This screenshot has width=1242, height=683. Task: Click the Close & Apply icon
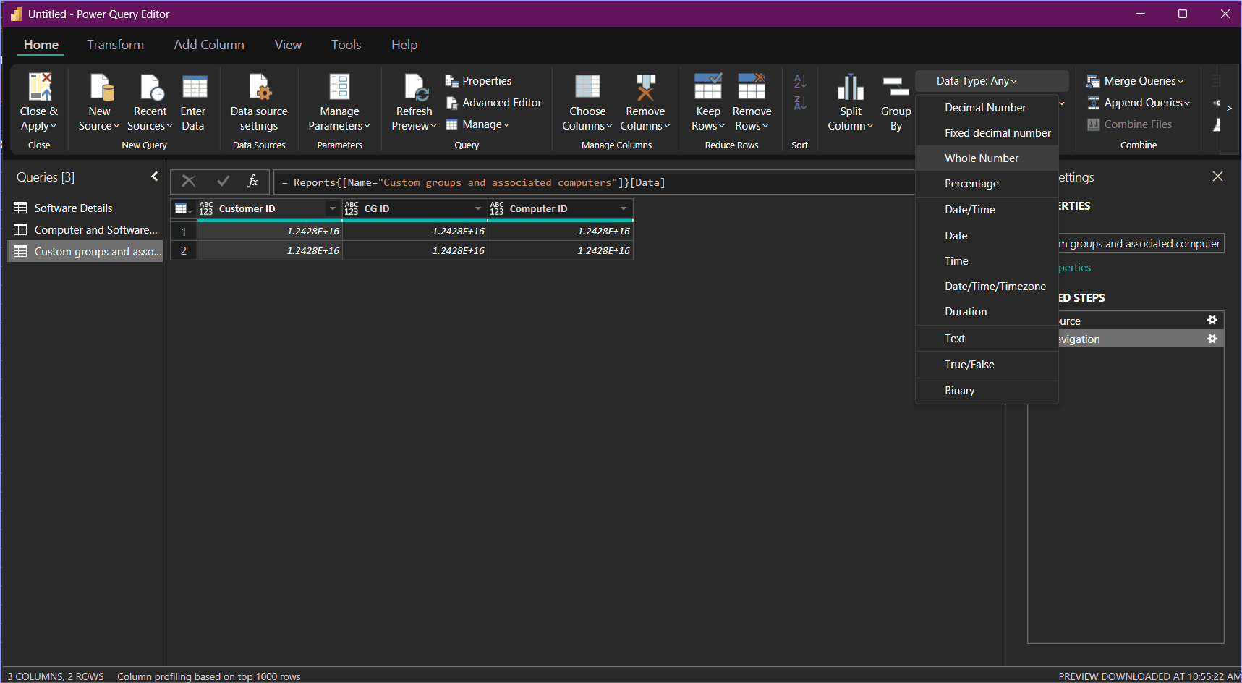point(40,86)
